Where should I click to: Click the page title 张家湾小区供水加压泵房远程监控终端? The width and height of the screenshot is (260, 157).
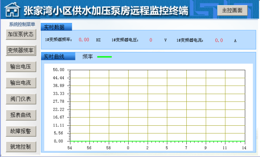106,10
